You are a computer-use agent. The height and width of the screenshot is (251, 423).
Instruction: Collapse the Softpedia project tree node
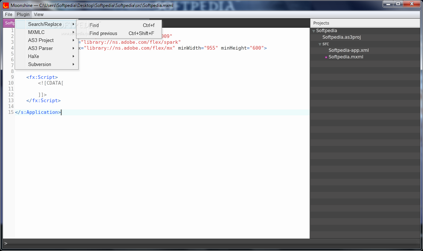314,31
